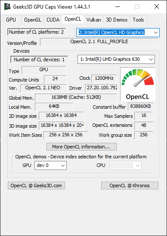Switch to the Tools tab

tap(138, 20)
